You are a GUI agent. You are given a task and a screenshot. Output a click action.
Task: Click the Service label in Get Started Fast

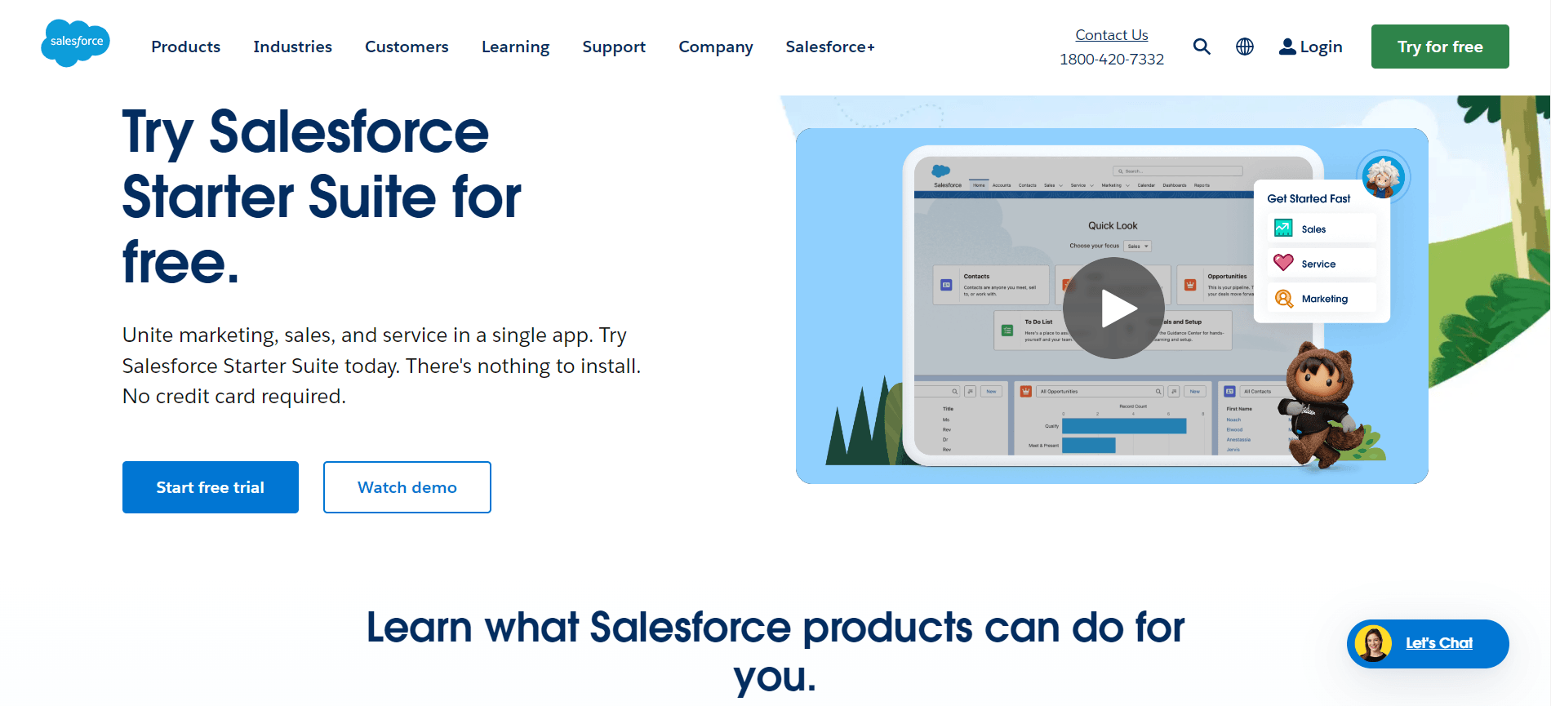click(x=1318, y=264)
